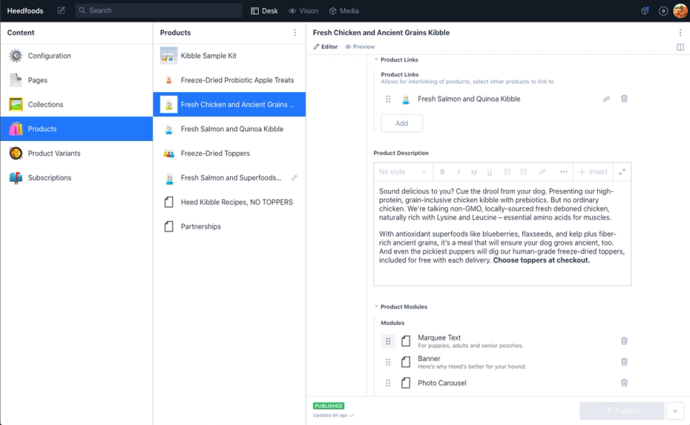Screen dimensions: 690x425
Task: Open Freeze-Dried Toppers product
Action: click(x=229, y=153)
